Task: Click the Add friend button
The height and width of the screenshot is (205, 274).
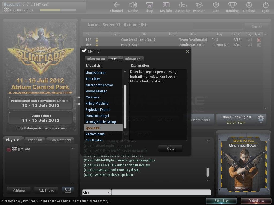Action: coord(46,190)
